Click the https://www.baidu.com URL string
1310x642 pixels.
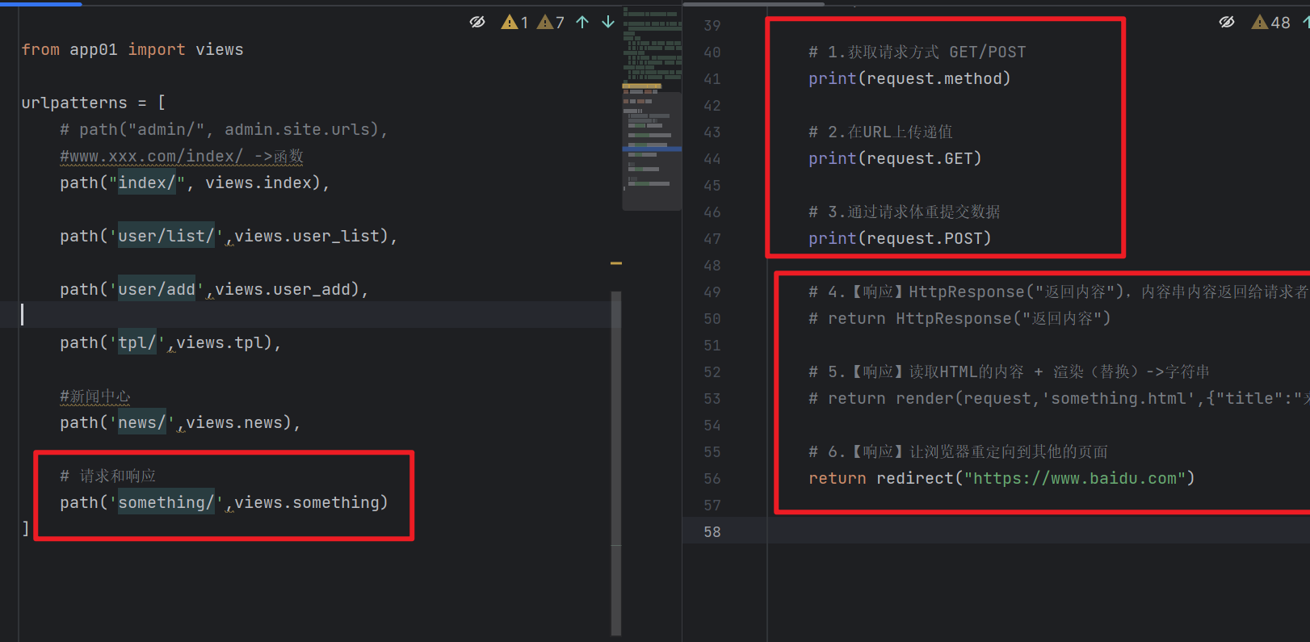coord(1075,478)
